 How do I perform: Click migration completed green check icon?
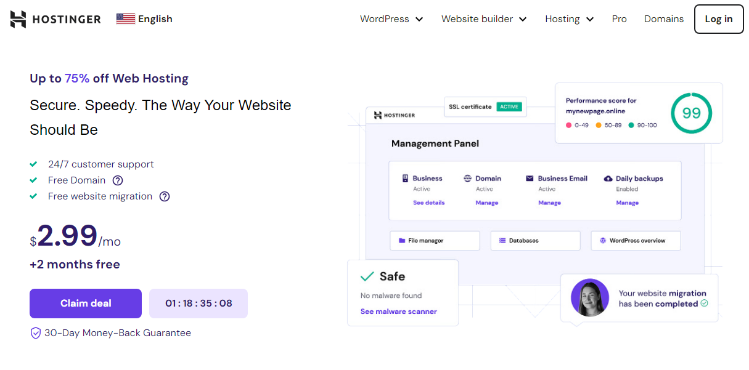pyautogui.click(x=705, y=304)
